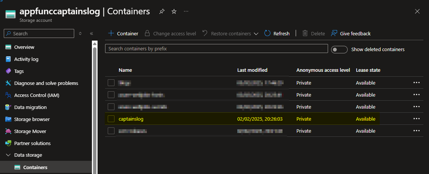429x174 pixels.
Task: Click the purple Tags icon
Action: point(8,71)
